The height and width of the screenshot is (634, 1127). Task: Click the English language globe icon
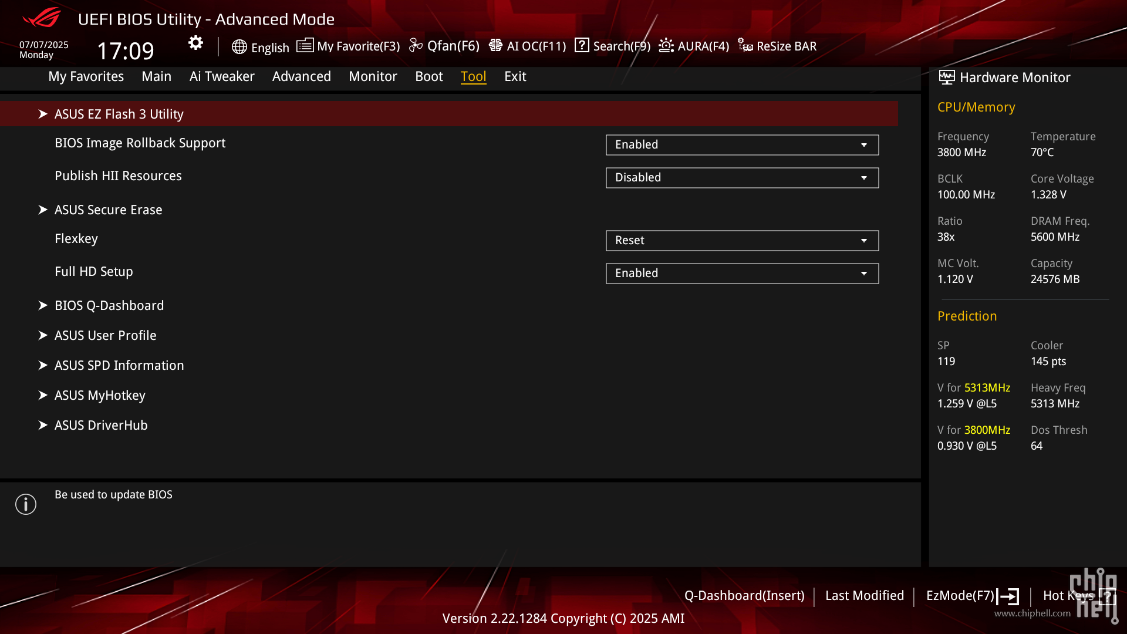(239, 47)
